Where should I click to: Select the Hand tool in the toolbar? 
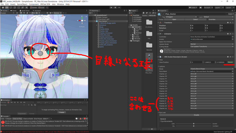tap(3, 8)
